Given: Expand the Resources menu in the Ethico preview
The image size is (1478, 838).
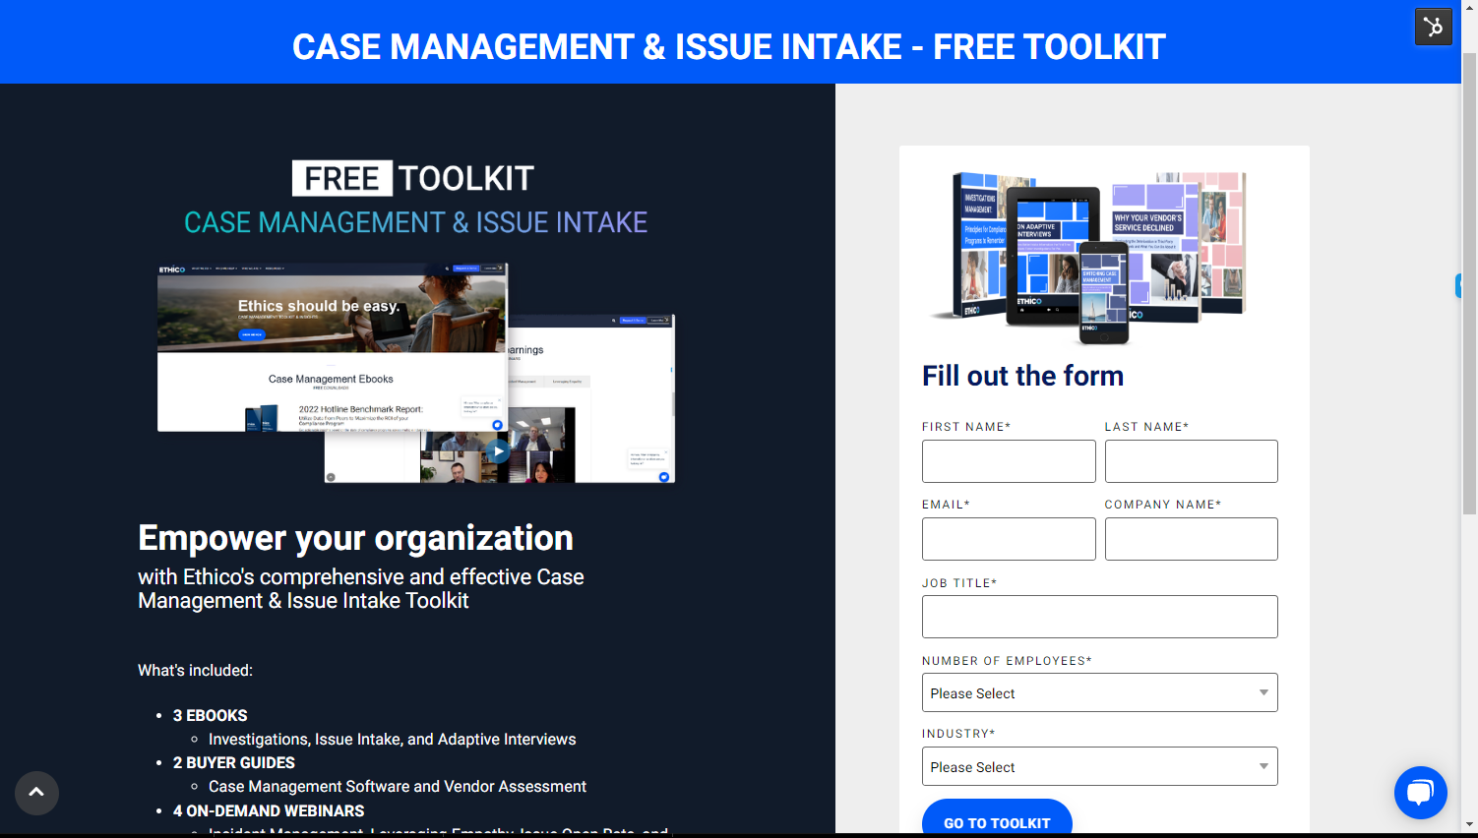Looking at the screenshot, I should [x=275, y=269].
